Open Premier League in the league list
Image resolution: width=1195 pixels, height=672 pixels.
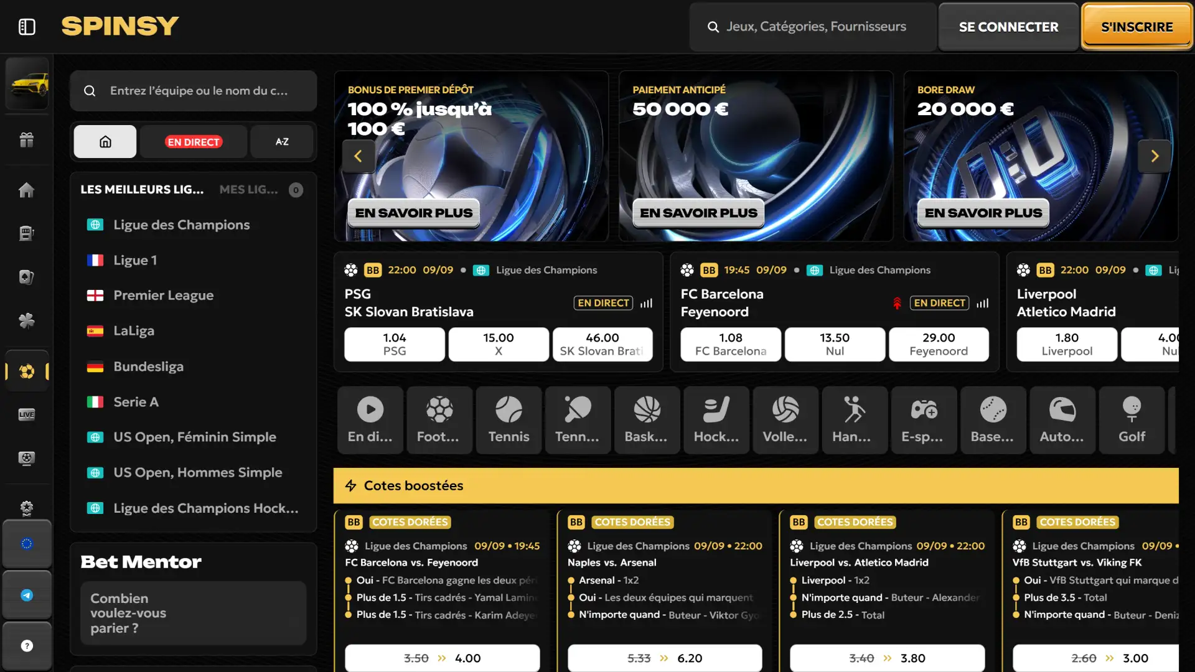tap(194, 296)
